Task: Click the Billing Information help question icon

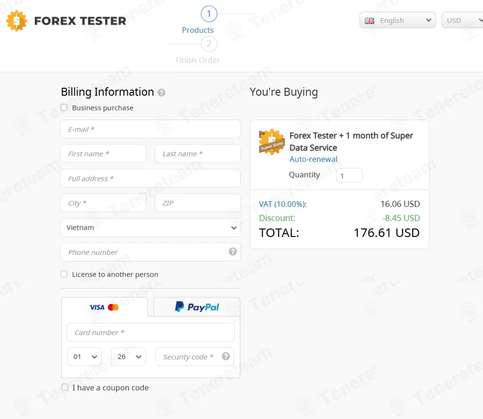Action: pyautogui.click(x=161, y=92)
